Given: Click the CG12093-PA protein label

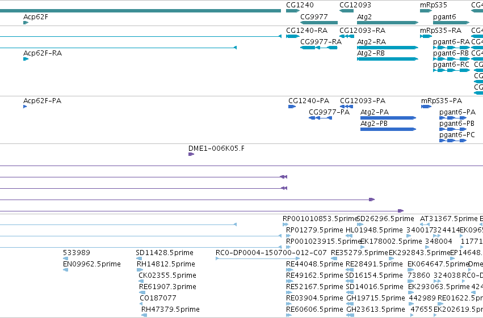Looking at the screenshot, I should (363, 100).
